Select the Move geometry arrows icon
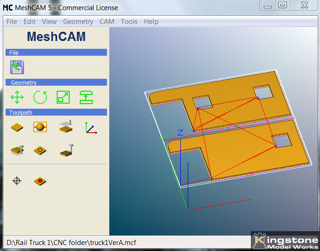 [x=17, y=97]
